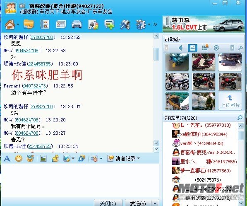Screen dimensions: 247x206
Task: Expand the screen capture options arrow
Action: (73, 158)
